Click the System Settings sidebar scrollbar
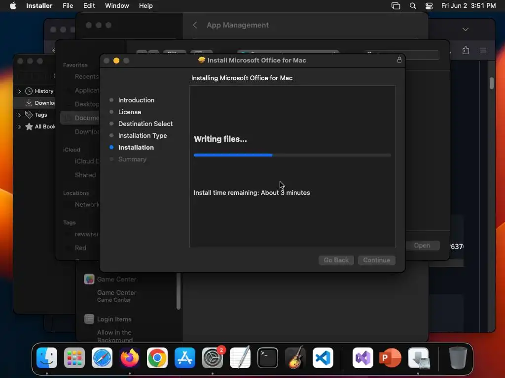 179,291
